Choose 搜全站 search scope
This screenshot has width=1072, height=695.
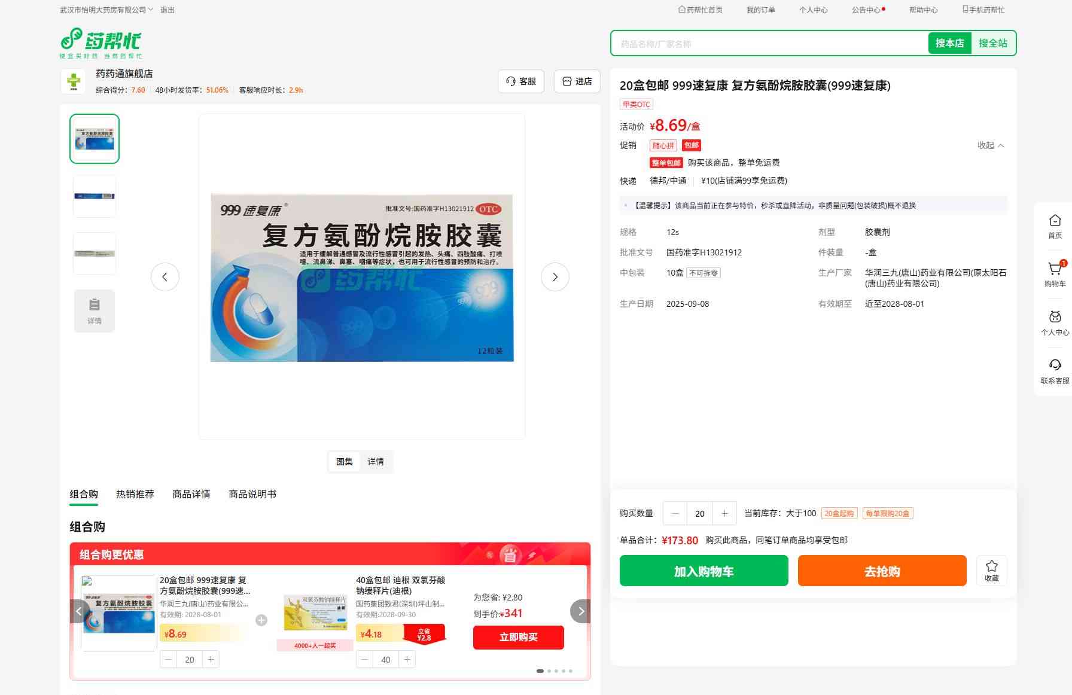point(992,43)
